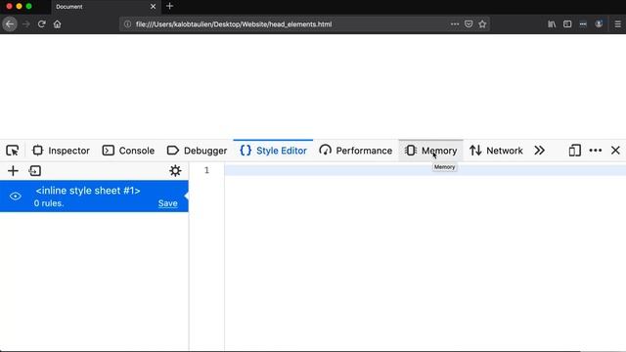Click the Save link for inline style sheet
626x352 pixels.
(x=167, y=203)
